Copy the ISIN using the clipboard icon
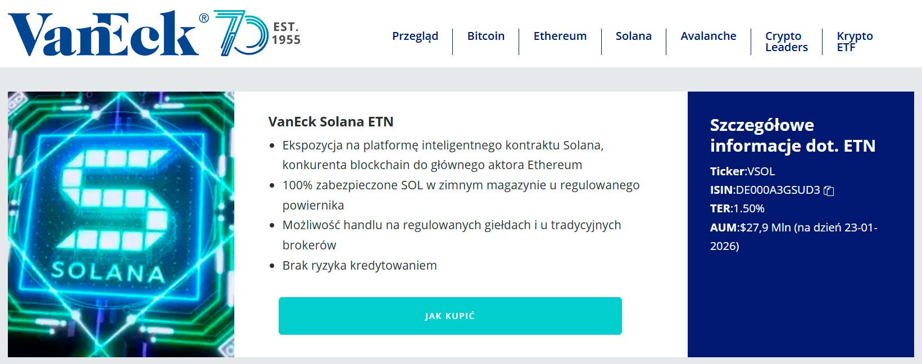 pyautogui.click(x=830, y=190)
